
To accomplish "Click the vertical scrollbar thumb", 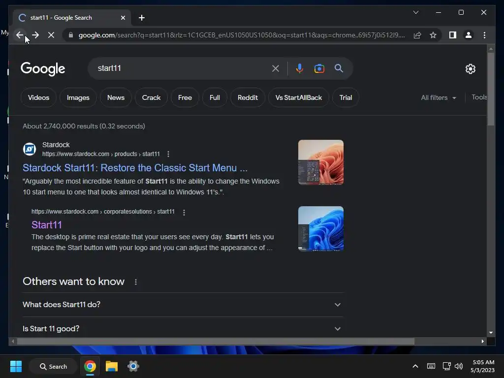I will [x=491, y=89].
